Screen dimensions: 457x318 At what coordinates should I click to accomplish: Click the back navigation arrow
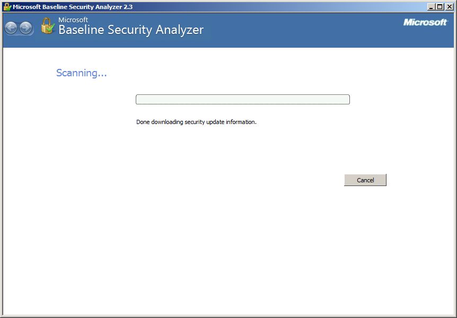11,28
